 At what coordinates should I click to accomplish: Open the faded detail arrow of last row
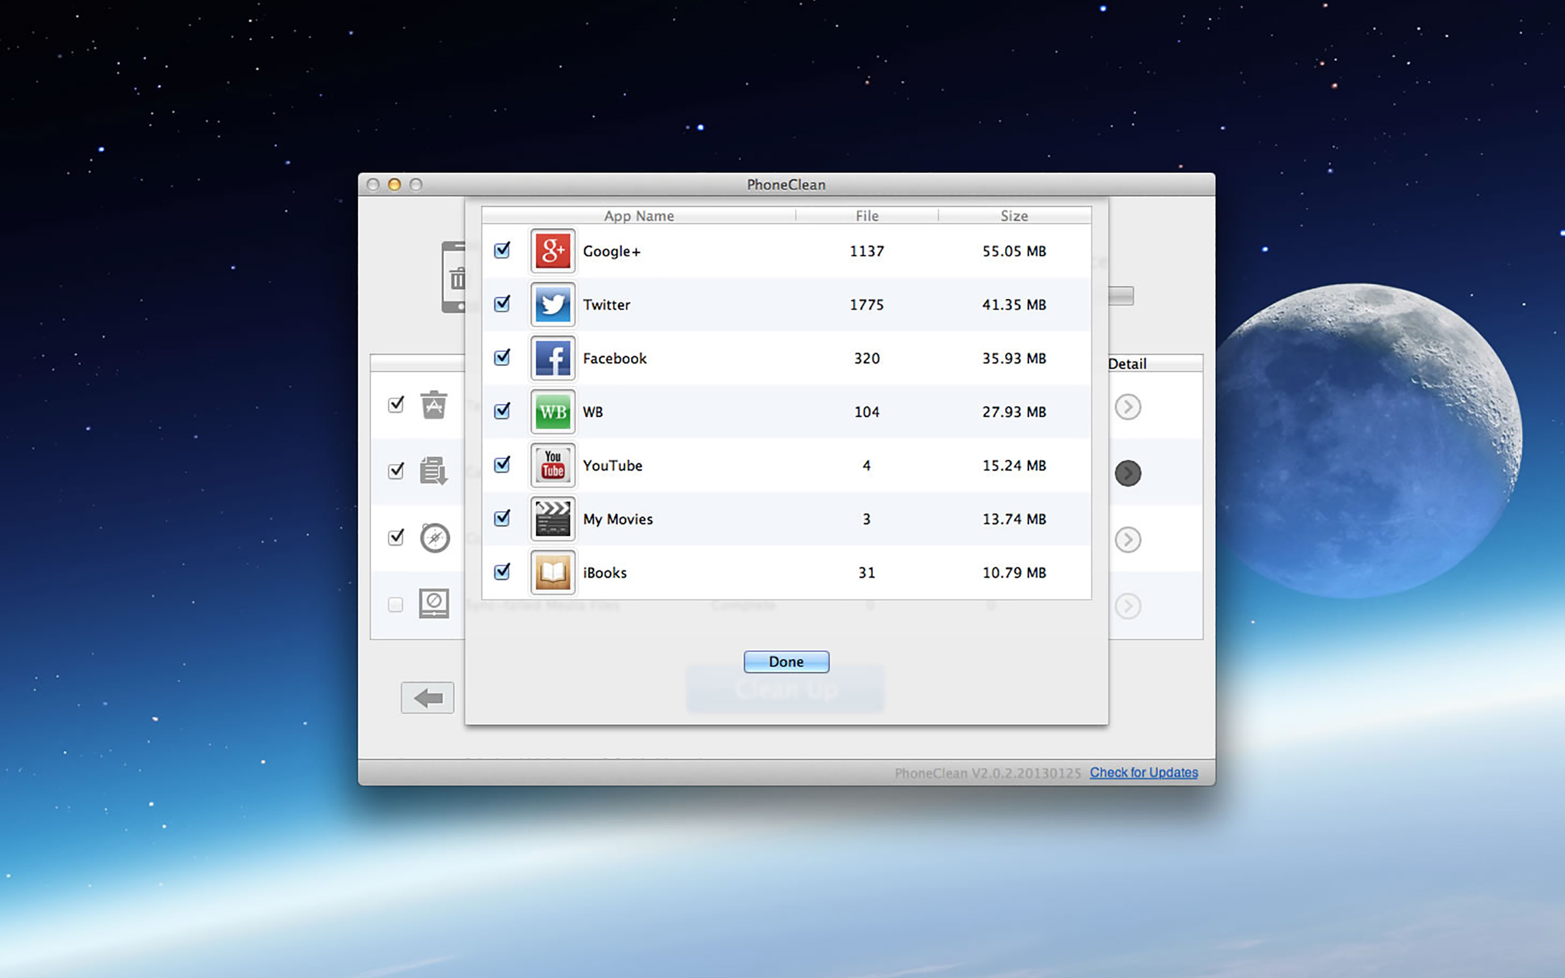1128,606
